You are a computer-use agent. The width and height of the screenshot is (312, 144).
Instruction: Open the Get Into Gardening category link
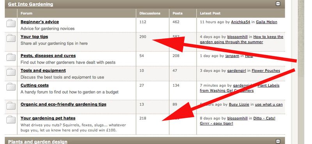tap(30, 4)
